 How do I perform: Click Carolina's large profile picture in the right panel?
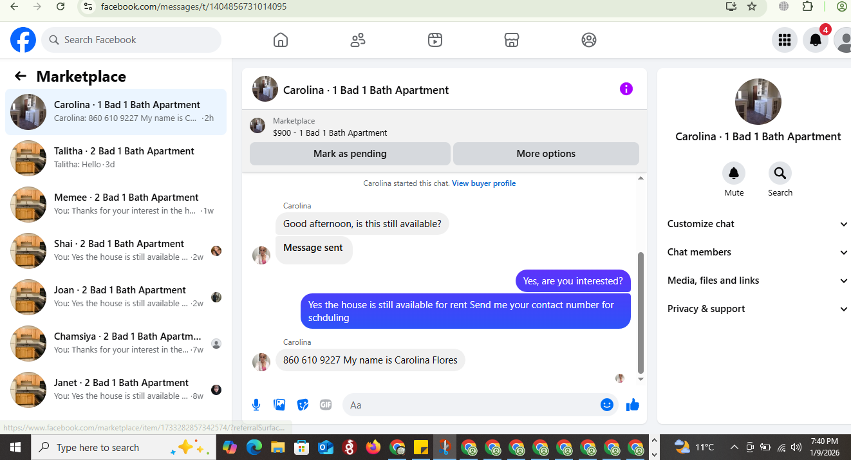tap(758, 102)
